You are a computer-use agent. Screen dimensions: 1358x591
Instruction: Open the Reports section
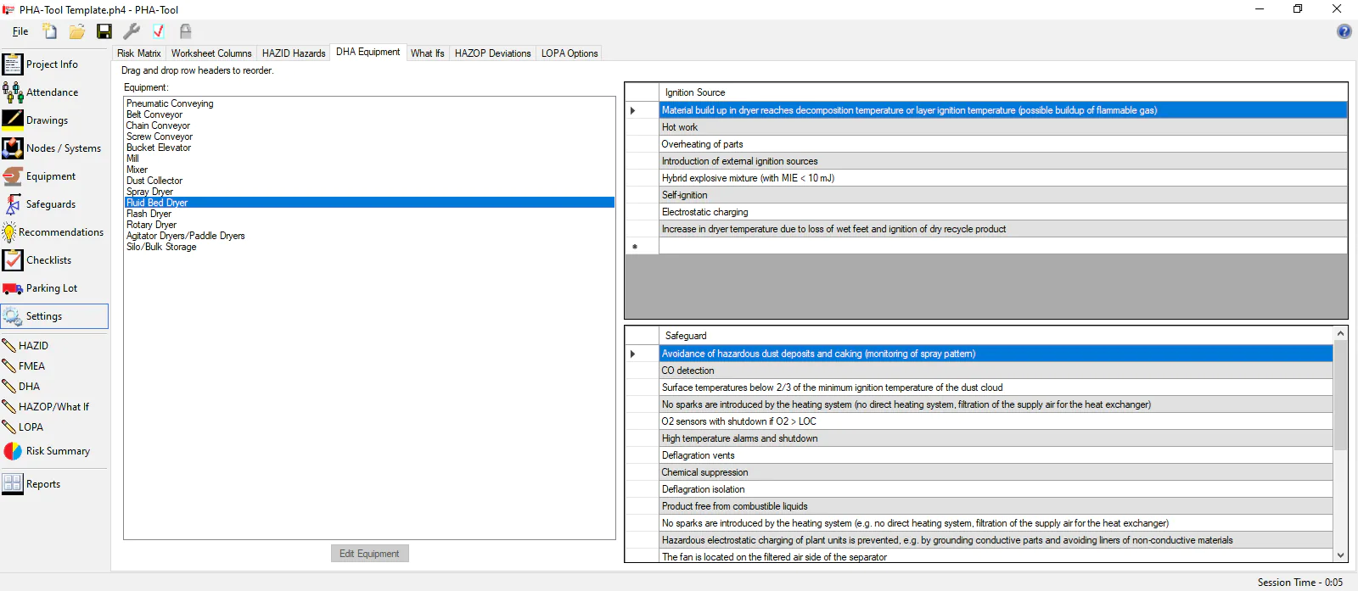54,484
